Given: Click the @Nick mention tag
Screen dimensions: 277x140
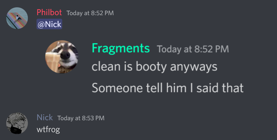Looking at the screenshot, I should 49,24.
